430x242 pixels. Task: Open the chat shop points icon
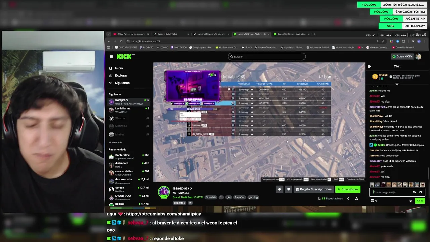372,201
